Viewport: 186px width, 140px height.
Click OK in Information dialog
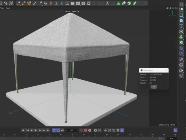(x=154, y=87)
